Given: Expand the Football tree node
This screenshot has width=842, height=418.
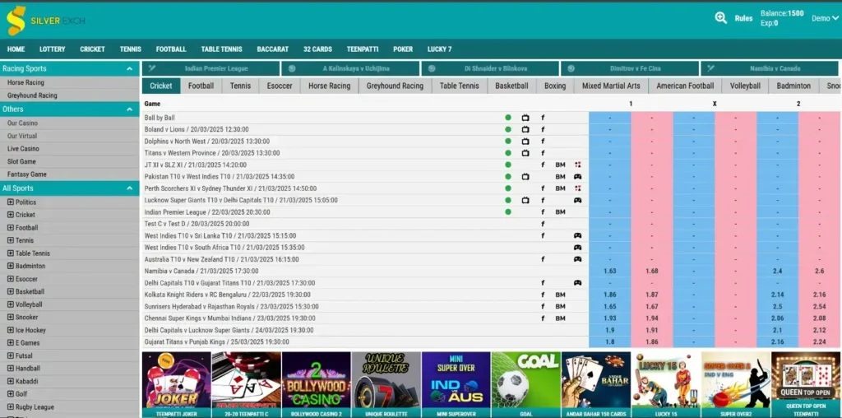Looking at the screenshot, I should tap(10, 228).
